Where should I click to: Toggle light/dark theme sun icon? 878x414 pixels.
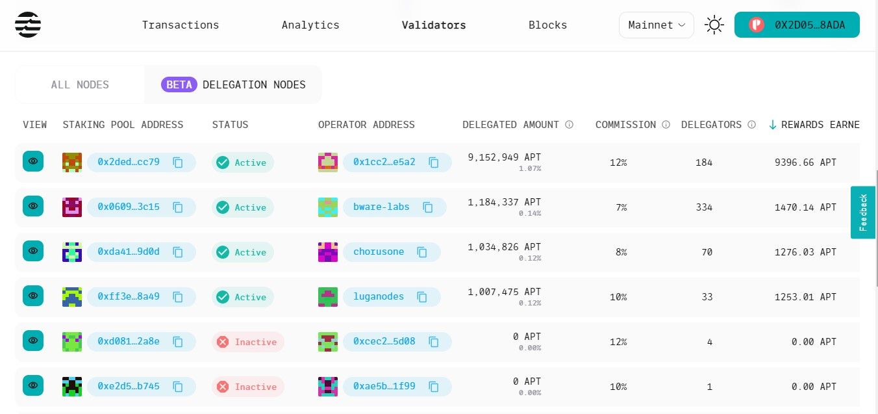[x=714, y=25]
